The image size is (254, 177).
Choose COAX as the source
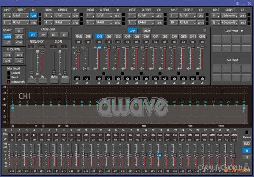pos(19,43)
